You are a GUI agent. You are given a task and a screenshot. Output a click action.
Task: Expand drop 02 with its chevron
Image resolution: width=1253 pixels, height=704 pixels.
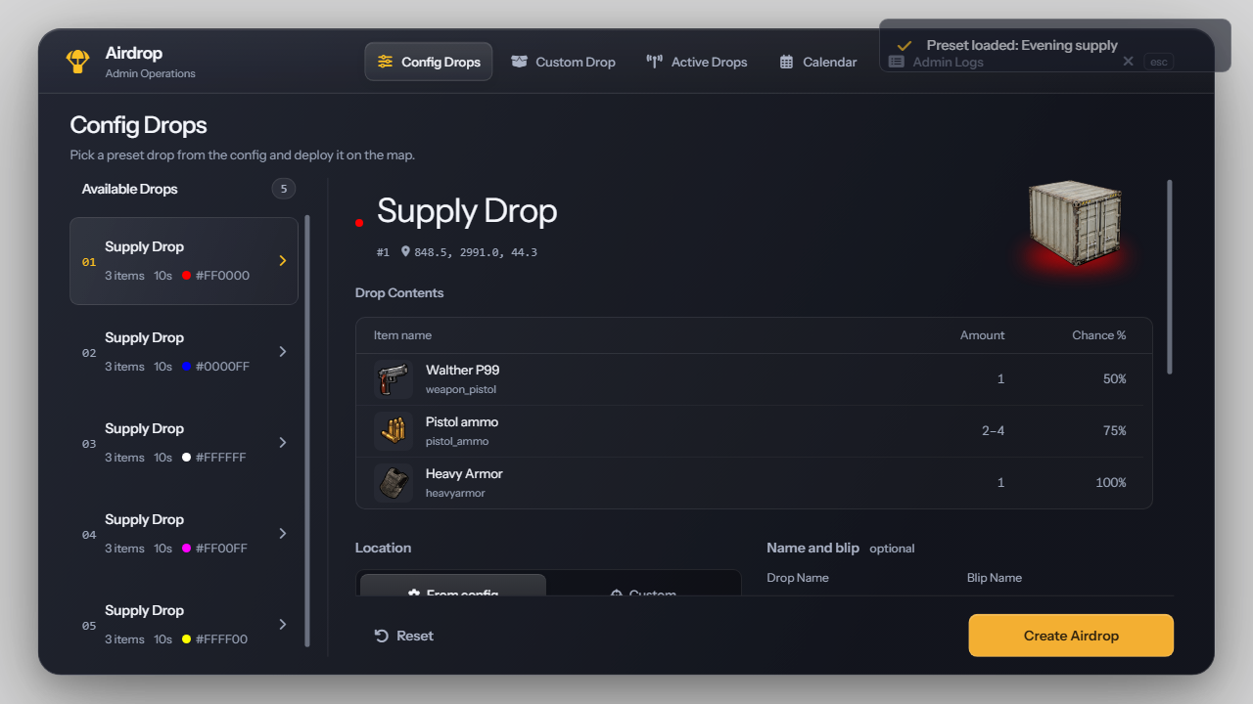(x=283, y=352)
